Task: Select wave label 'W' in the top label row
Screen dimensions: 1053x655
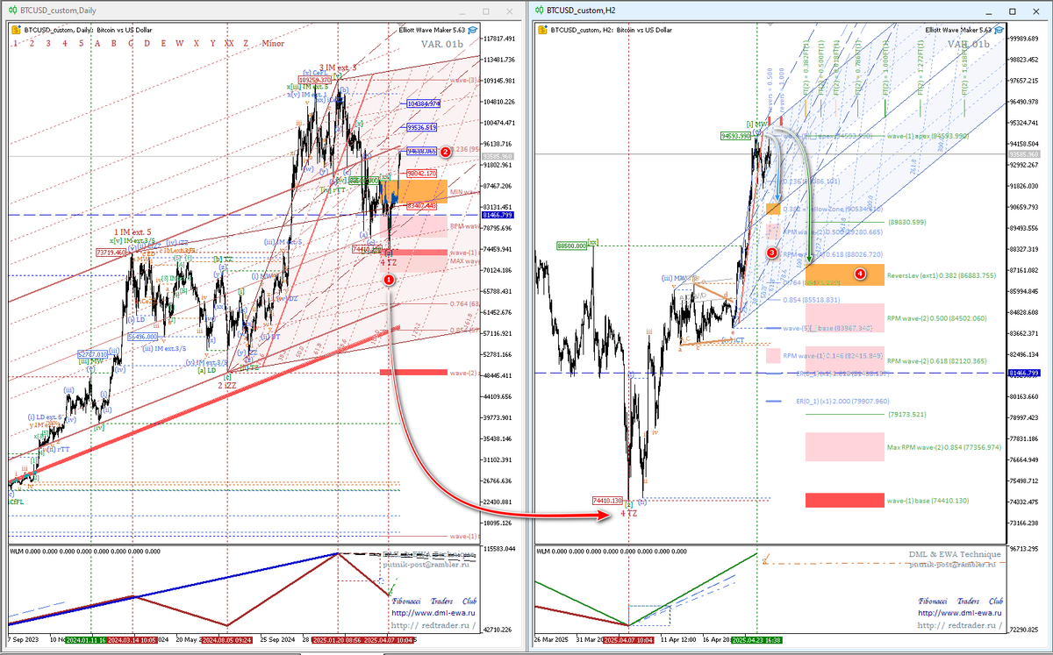Action: (x=179, y=43)
